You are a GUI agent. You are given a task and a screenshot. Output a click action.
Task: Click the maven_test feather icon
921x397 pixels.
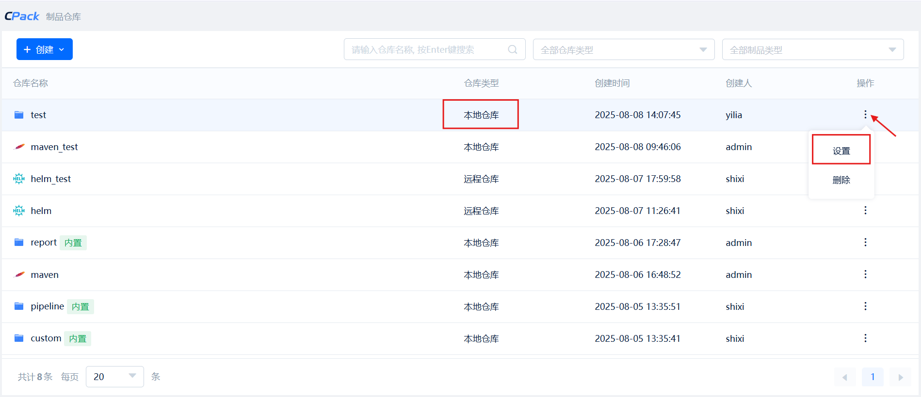point(19,147)
